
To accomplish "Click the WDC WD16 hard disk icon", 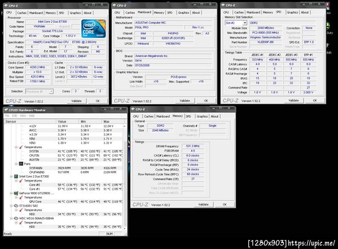I will pyautogui.click(x=16, y=218).
